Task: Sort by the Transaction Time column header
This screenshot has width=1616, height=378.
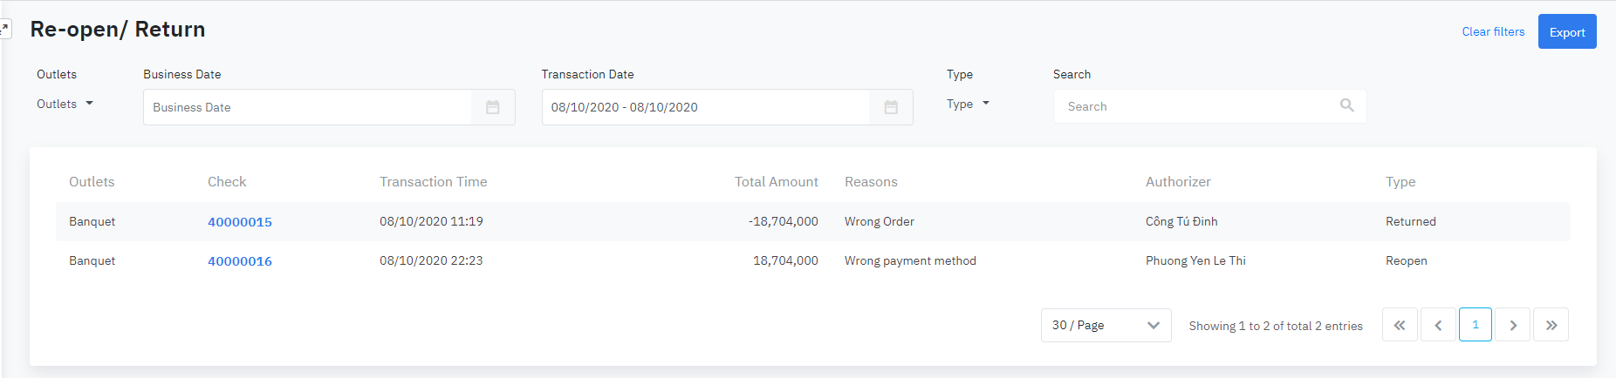Action: pyautogui.click(x=433, y=181)
